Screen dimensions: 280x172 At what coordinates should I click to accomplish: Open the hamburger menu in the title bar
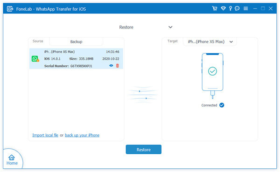coord(246,8)
